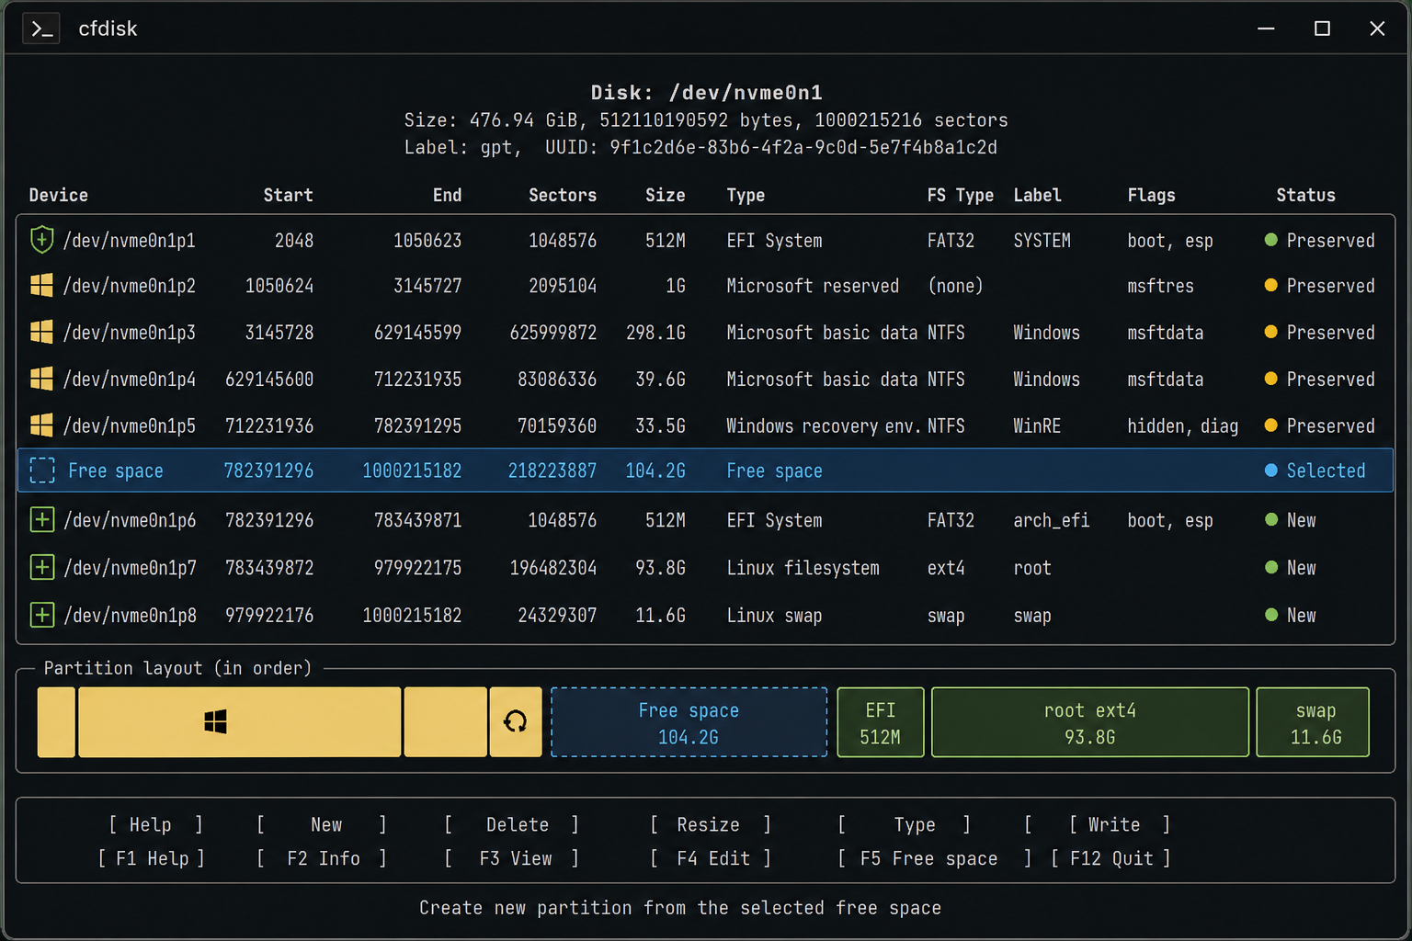Select the /dev/nvme0n1p8 device name

[x=130, y=615]
